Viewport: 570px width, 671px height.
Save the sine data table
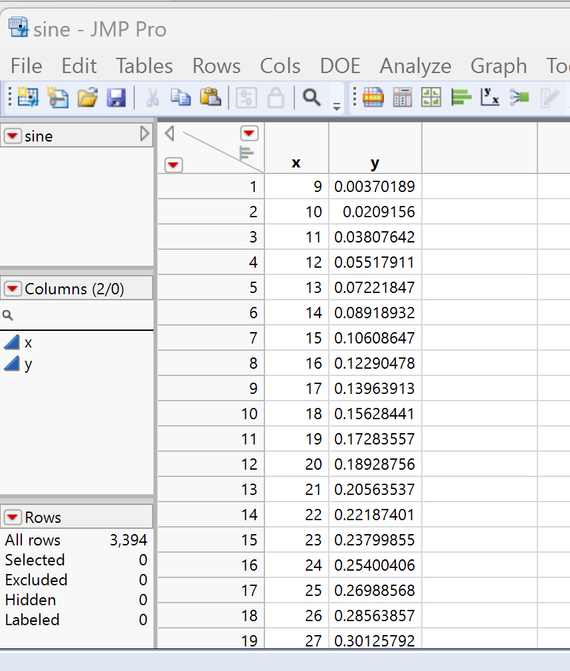click(116, 97)
